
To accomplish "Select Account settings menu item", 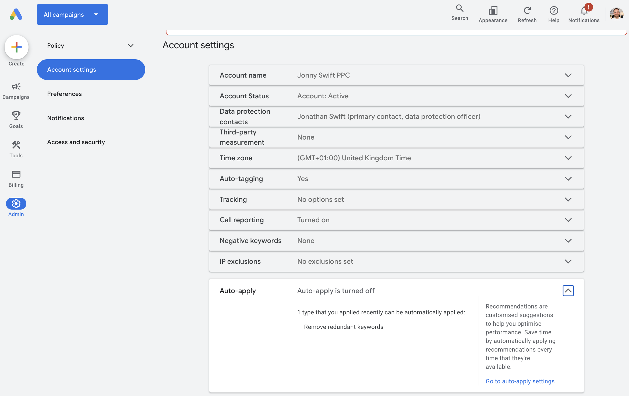I will 91,70.
